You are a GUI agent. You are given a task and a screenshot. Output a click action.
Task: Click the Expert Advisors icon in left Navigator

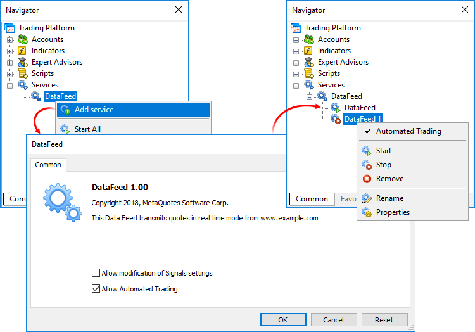23,62
